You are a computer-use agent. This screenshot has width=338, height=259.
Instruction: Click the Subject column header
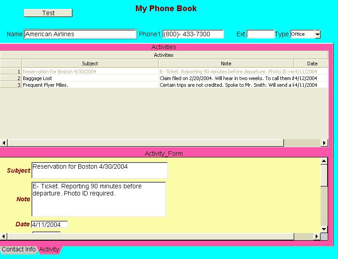pyautogui.click(x=90, y=64)
